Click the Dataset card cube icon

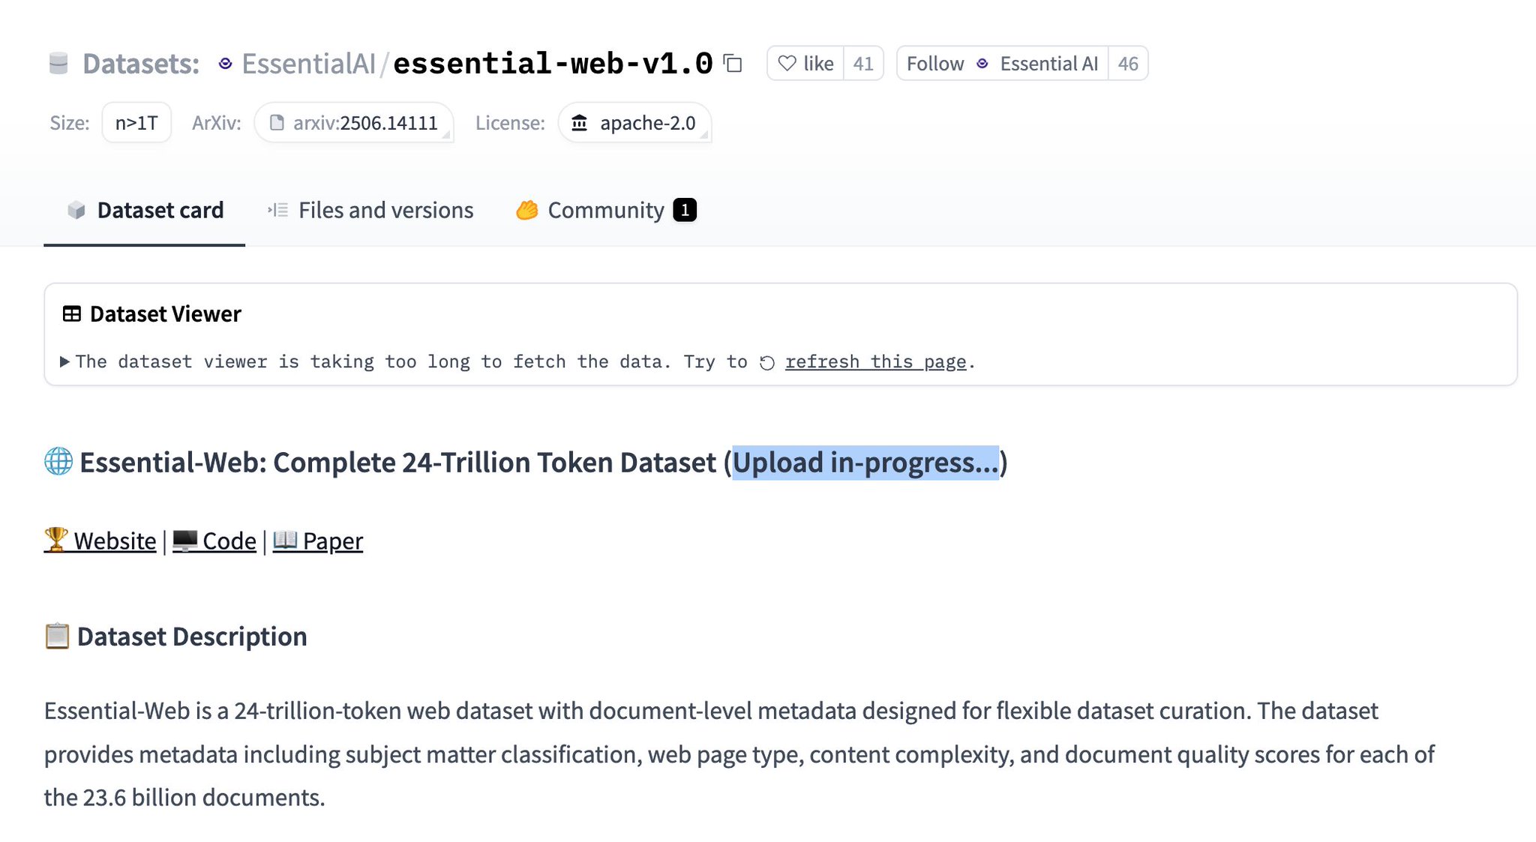[x=76, y=211]
